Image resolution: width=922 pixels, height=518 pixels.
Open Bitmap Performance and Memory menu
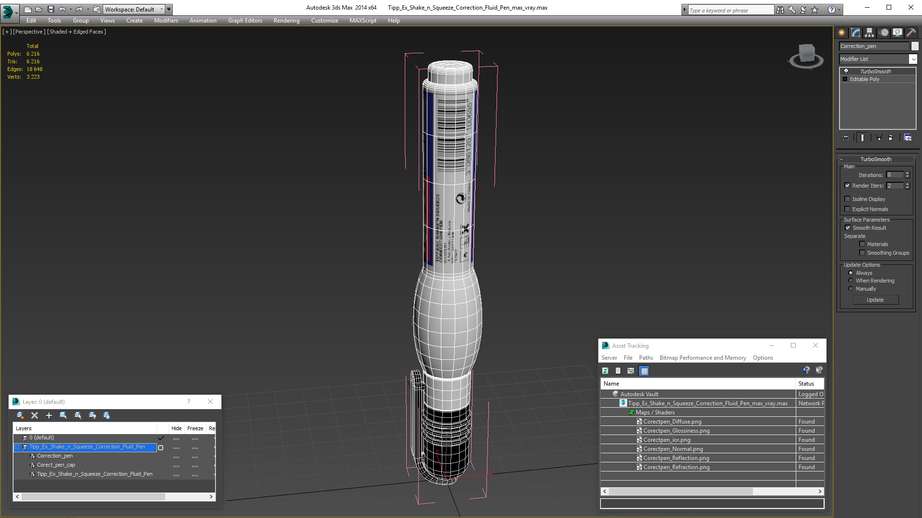(703, 358)
